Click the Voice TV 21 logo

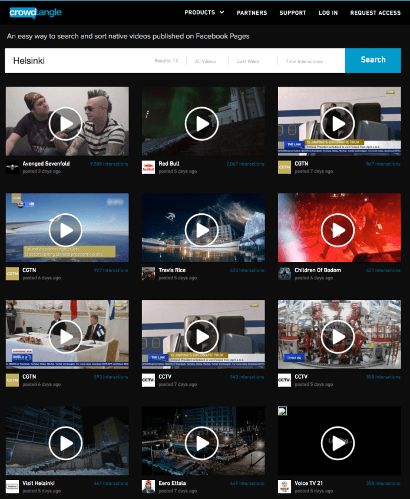click(285, 487)
